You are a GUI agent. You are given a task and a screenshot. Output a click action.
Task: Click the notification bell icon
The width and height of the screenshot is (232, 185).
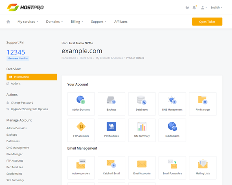coord(195,7)
